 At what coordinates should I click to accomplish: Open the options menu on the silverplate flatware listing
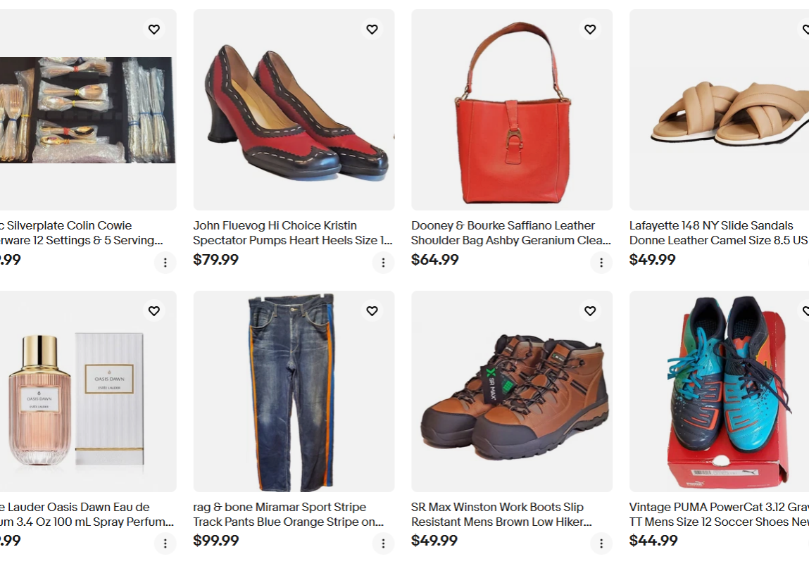click(165, 262)
